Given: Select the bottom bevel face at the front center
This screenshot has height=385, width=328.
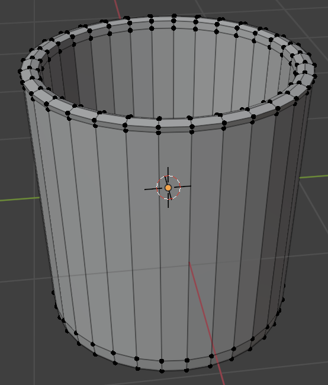Looking at the screenshot, I should 174,365.
